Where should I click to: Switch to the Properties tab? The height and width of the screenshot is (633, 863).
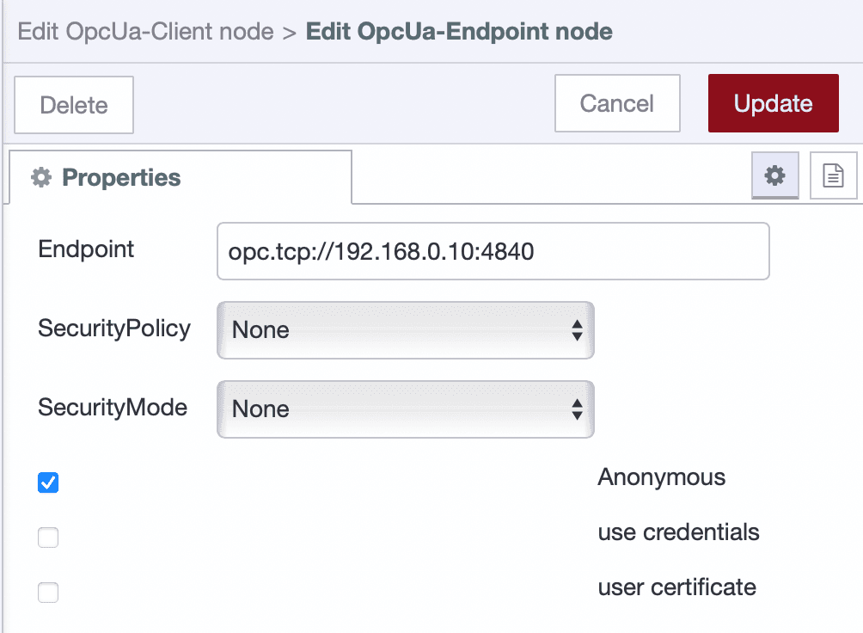tap(120, 177)
